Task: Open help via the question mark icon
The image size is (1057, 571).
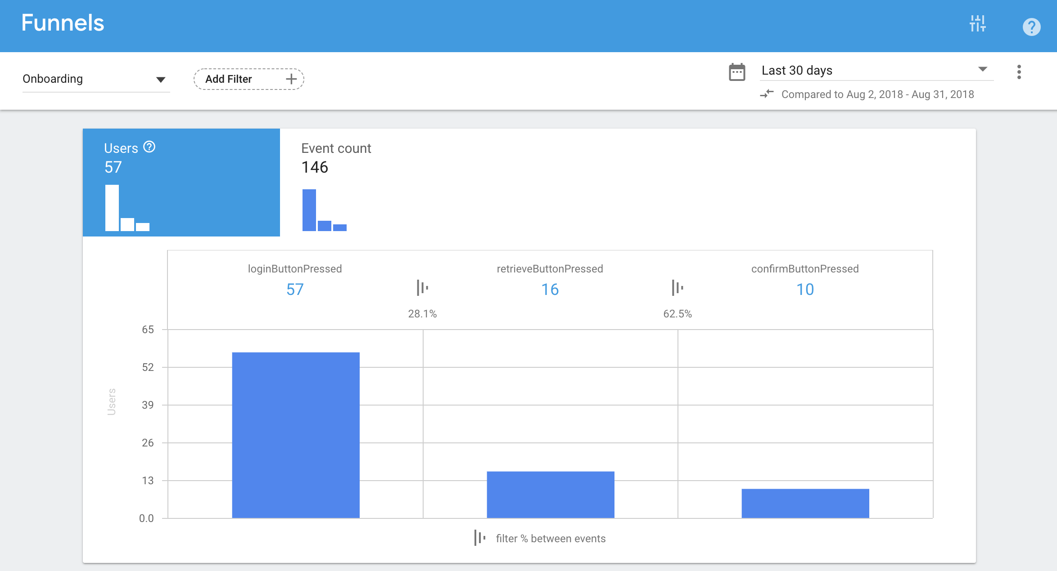Action: click(1031, 27)
